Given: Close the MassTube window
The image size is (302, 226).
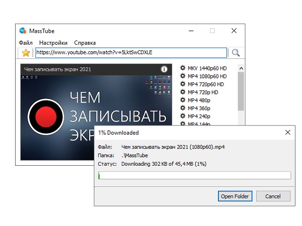Looking at the screenshot, I should click(234, 31).
